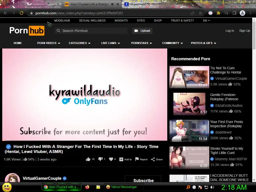Screen dimensions: 256x192
Task: Click the page vertical scrollbar thumb
Action: pyautogui.click(x=254, y=35)
